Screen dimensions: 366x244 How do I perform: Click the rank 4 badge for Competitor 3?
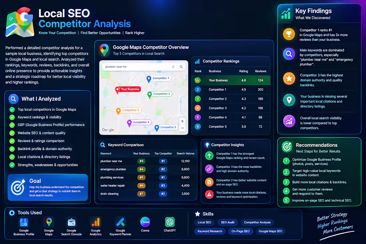(197, 108)
